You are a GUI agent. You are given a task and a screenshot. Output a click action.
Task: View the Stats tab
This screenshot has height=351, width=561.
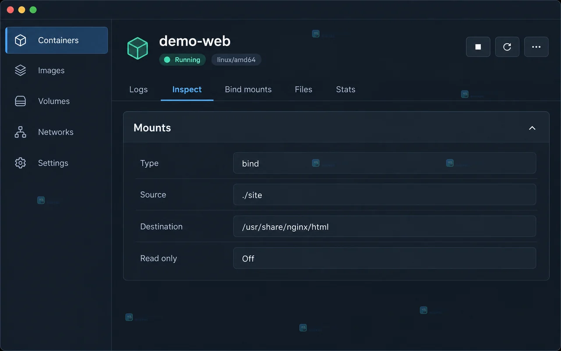pyautogui.click(x=346, y=89)
